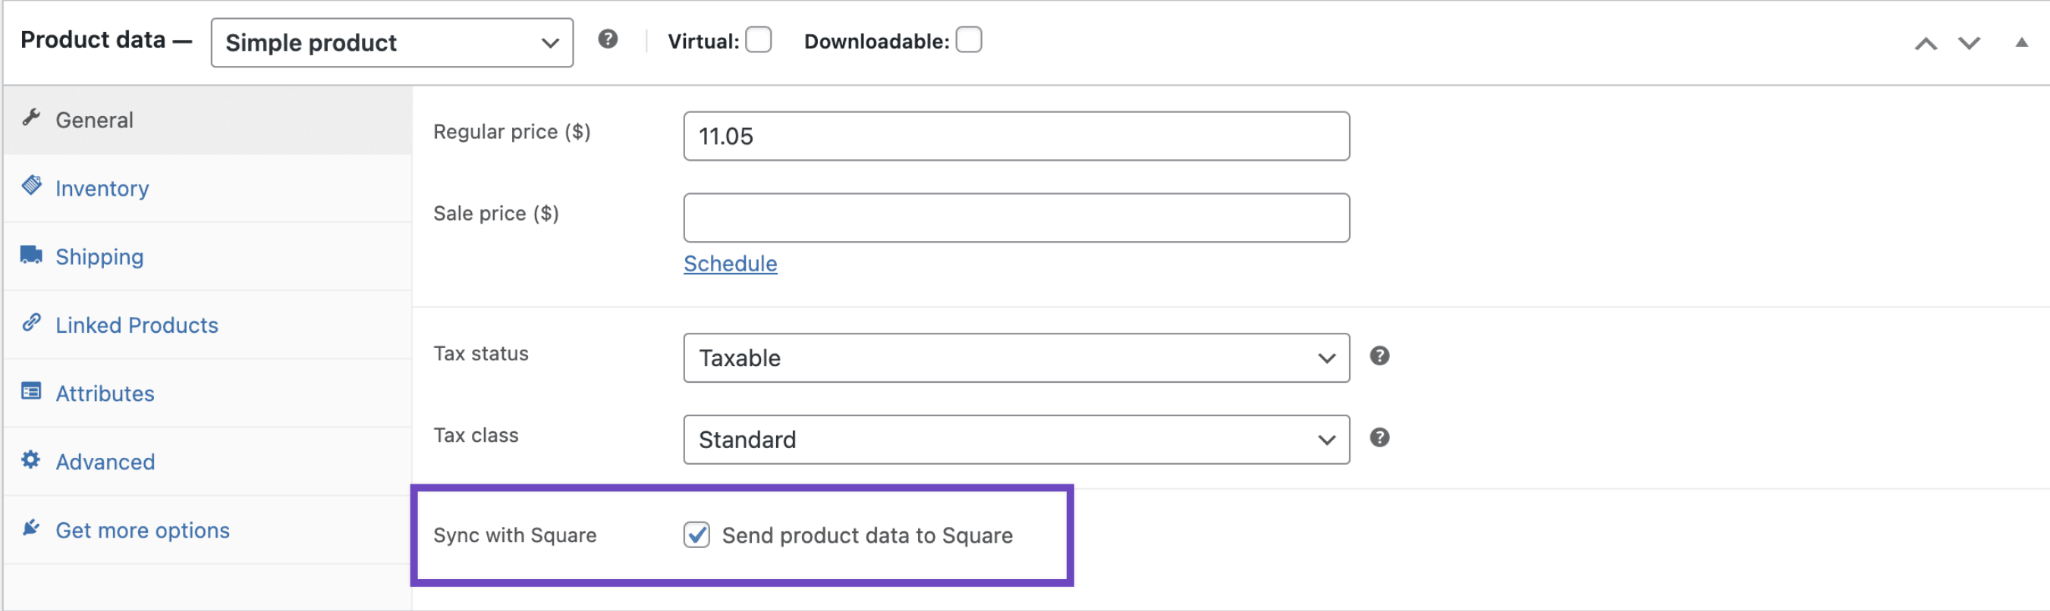Move Product data panel up
2050x611 pixels.
(1925, 44)
